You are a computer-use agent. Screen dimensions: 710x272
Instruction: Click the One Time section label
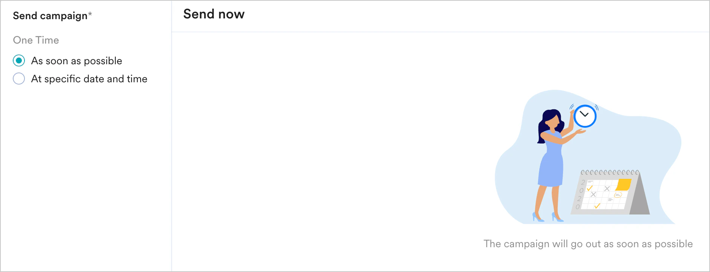point(36,40)
